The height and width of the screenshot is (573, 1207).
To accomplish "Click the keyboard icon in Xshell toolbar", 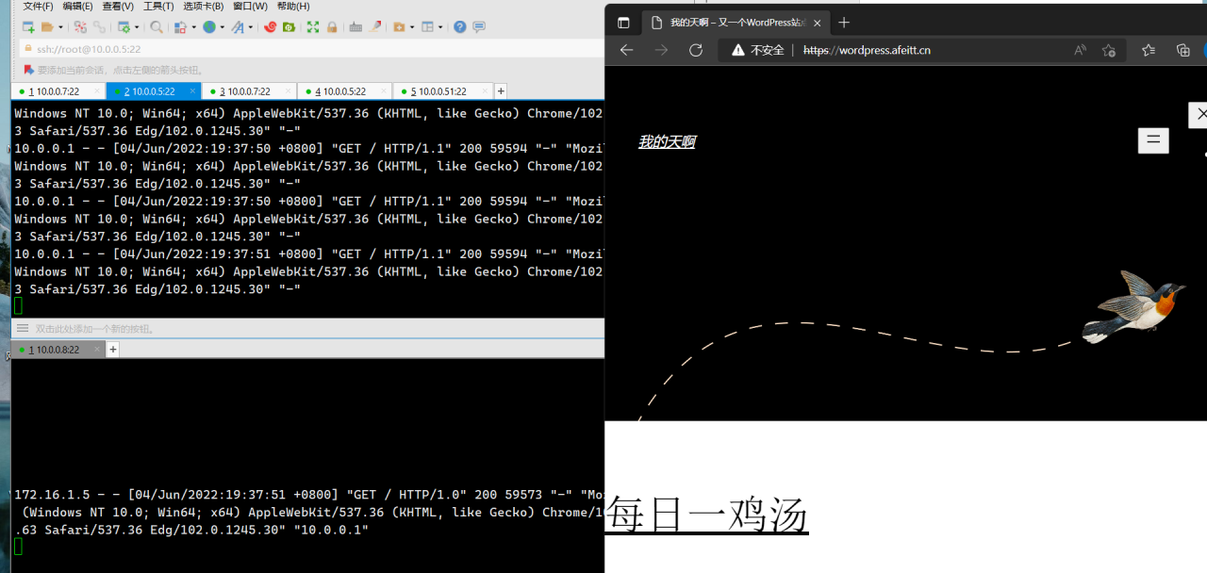I will tap(355, 27).
